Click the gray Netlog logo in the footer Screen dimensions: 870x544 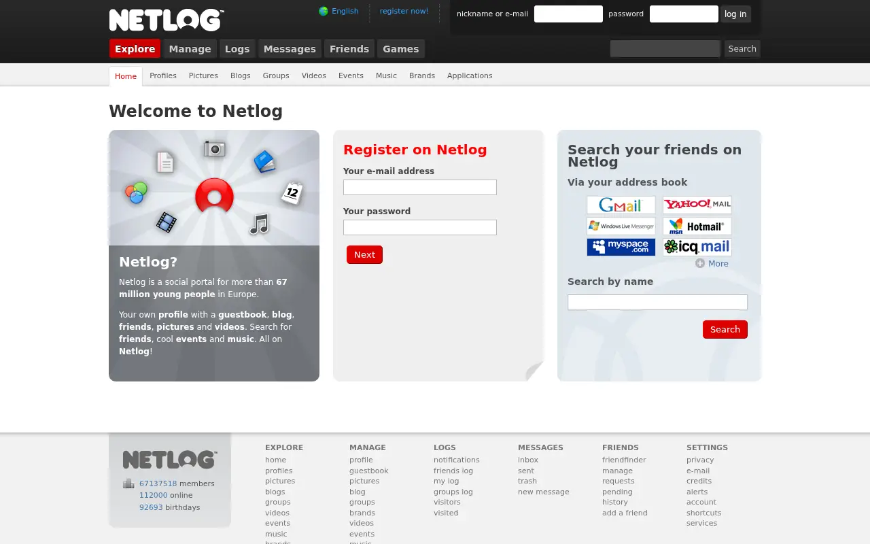pos(170,460)
